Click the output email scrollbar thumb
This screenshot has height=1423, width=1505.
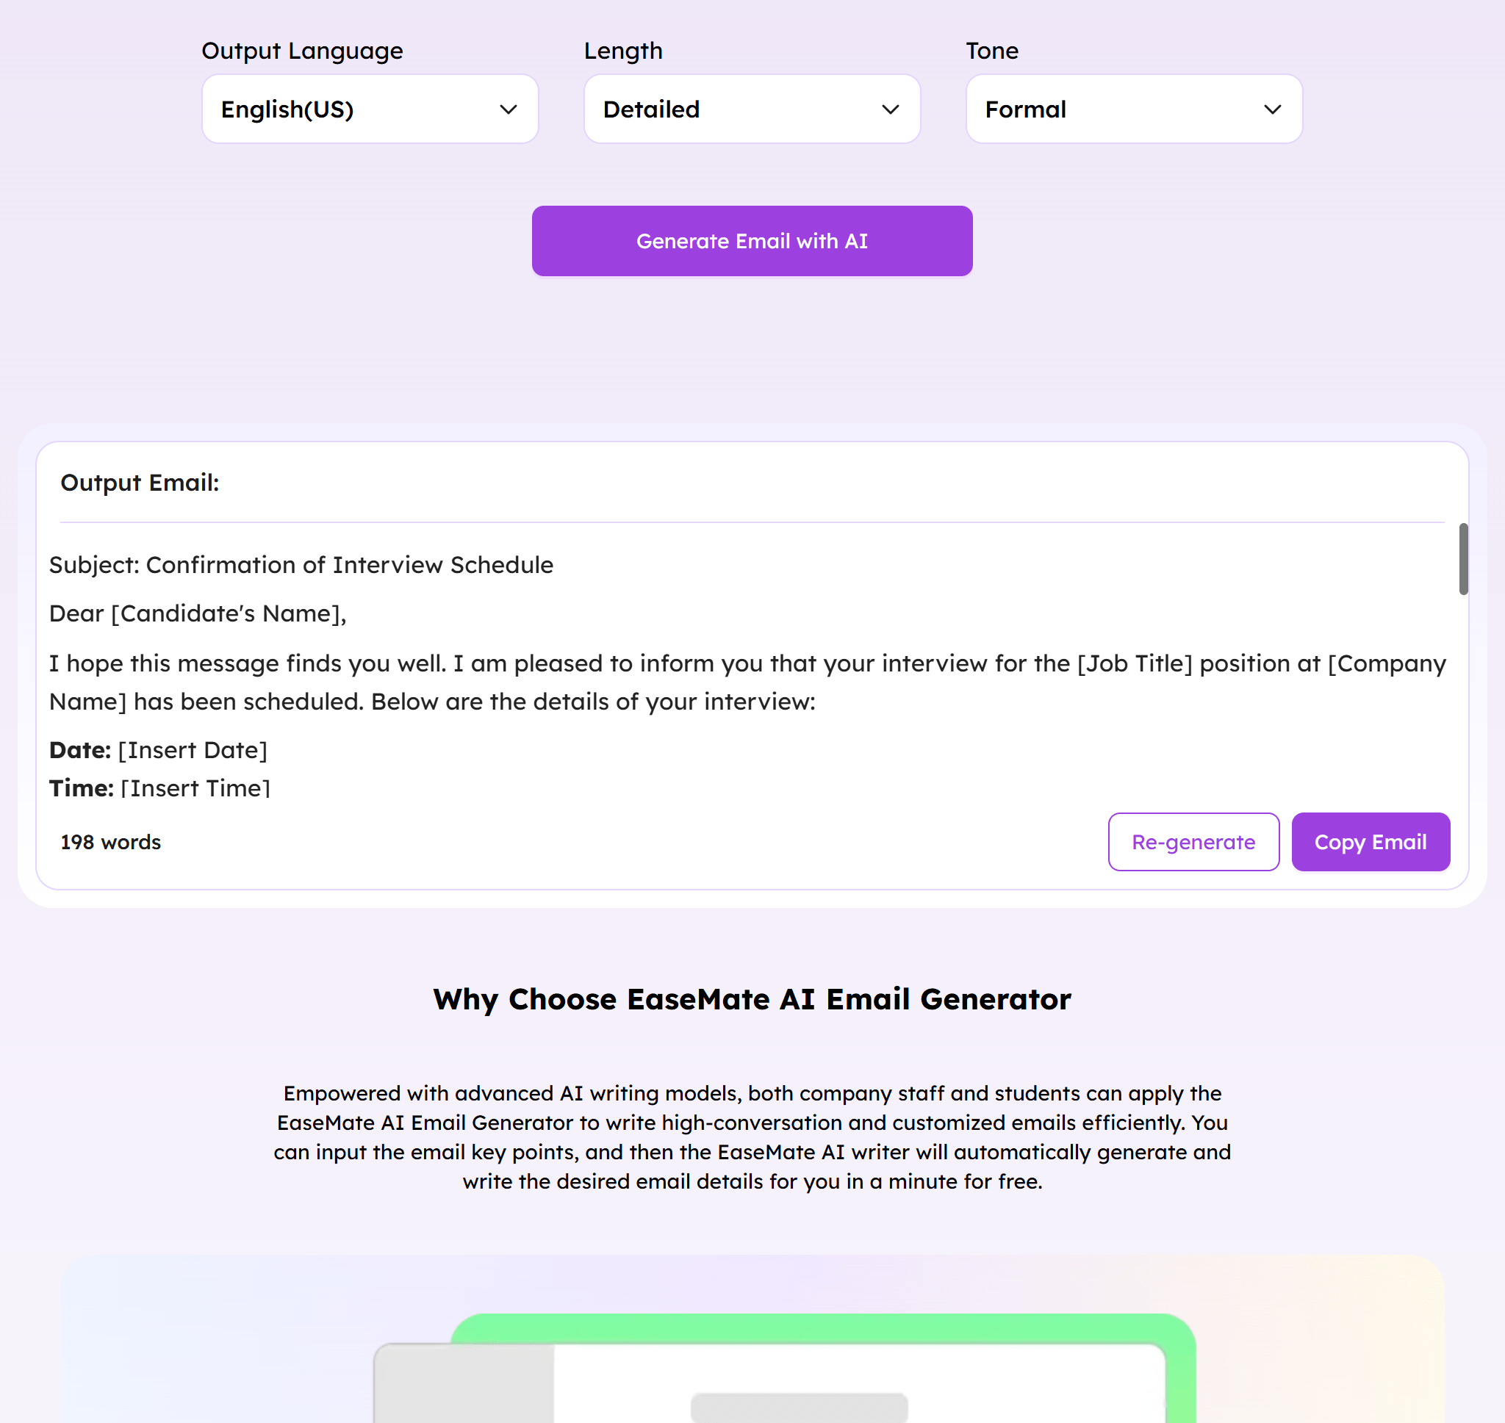[x=1463, y=559]
